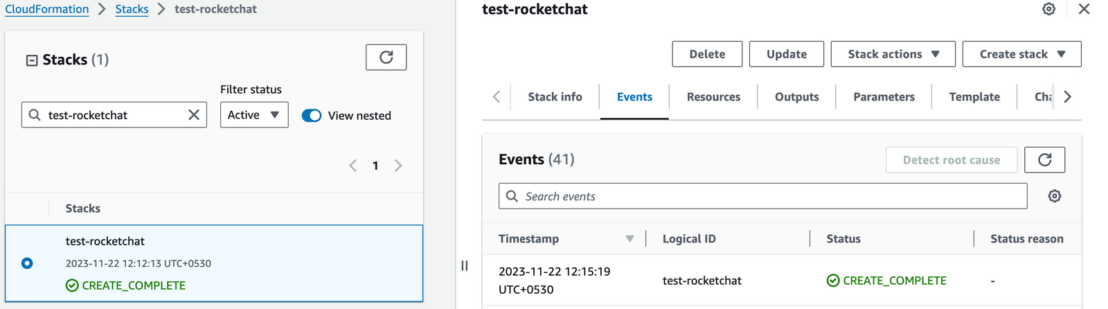Click the Status reason column header

[x=1027, y=239]
